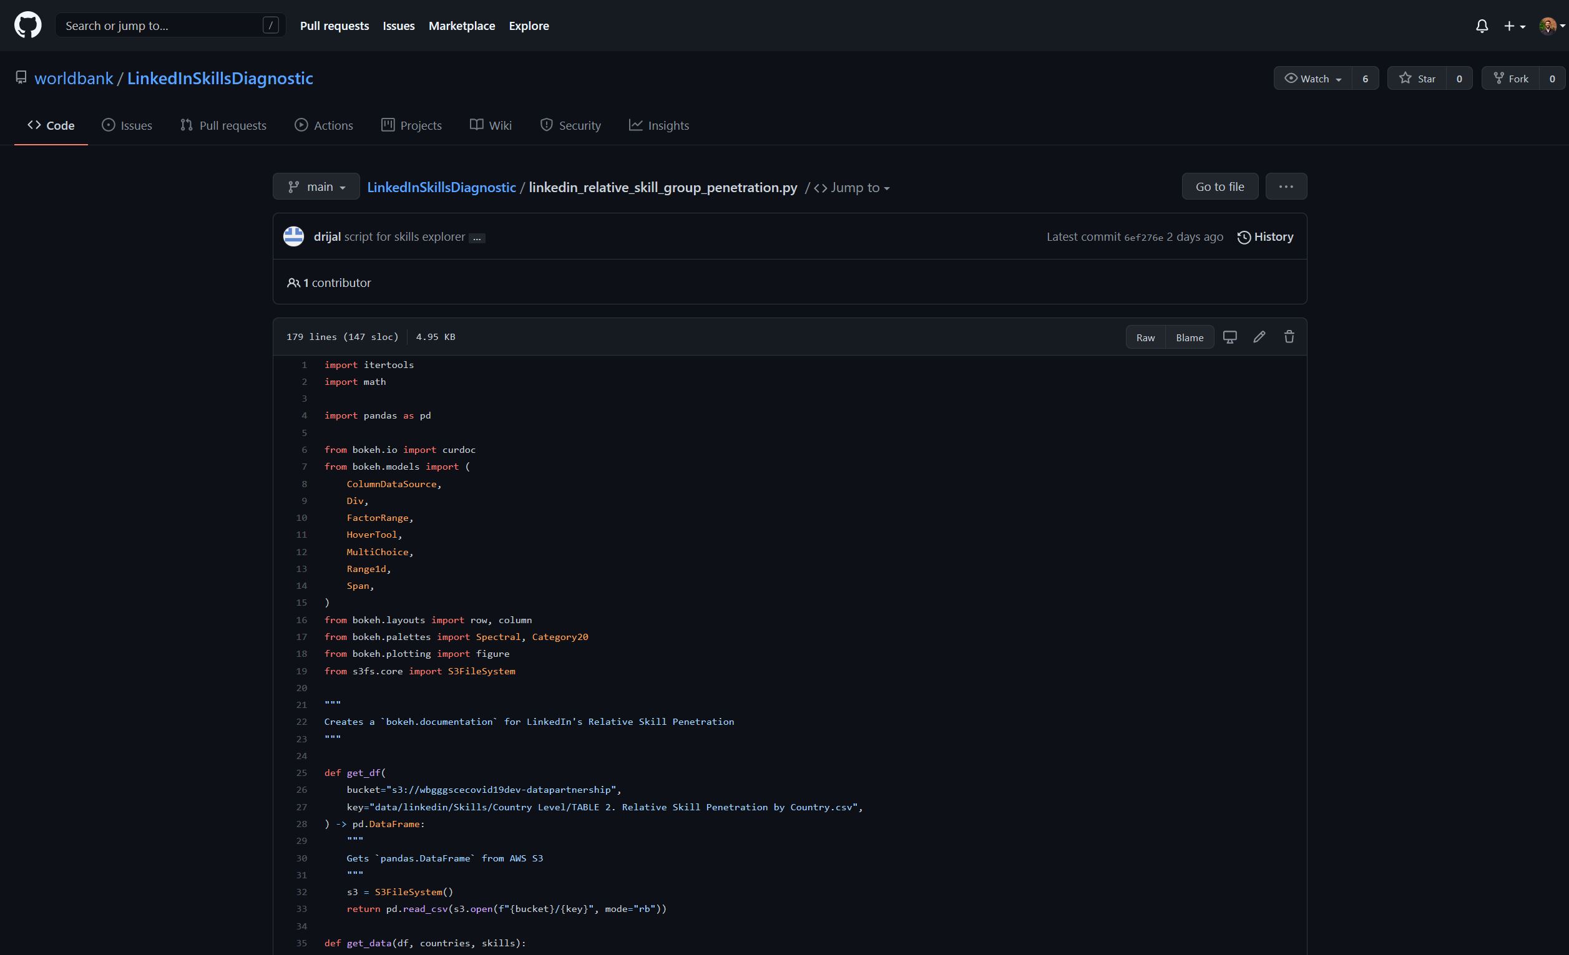Star this repository
Viewport: 1569px width, 955px height.
pos(1417,78)
